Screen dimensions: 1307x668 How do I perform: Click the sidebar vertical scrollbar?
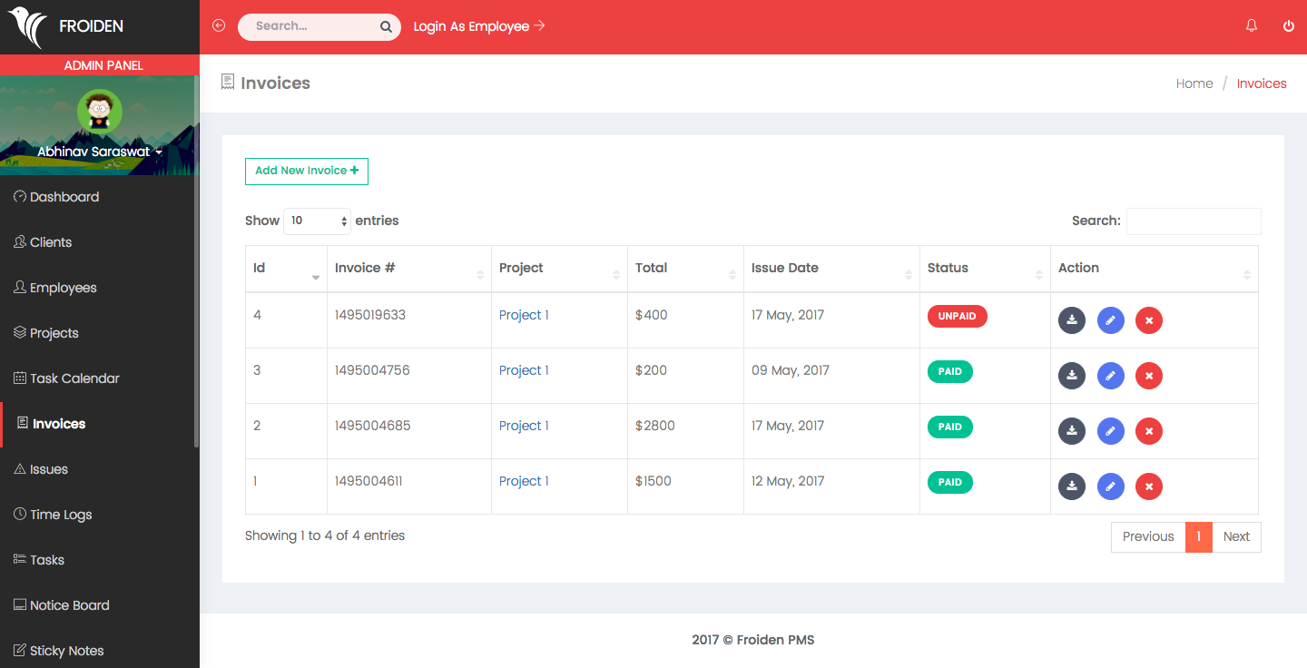click(x=196, y=272)
